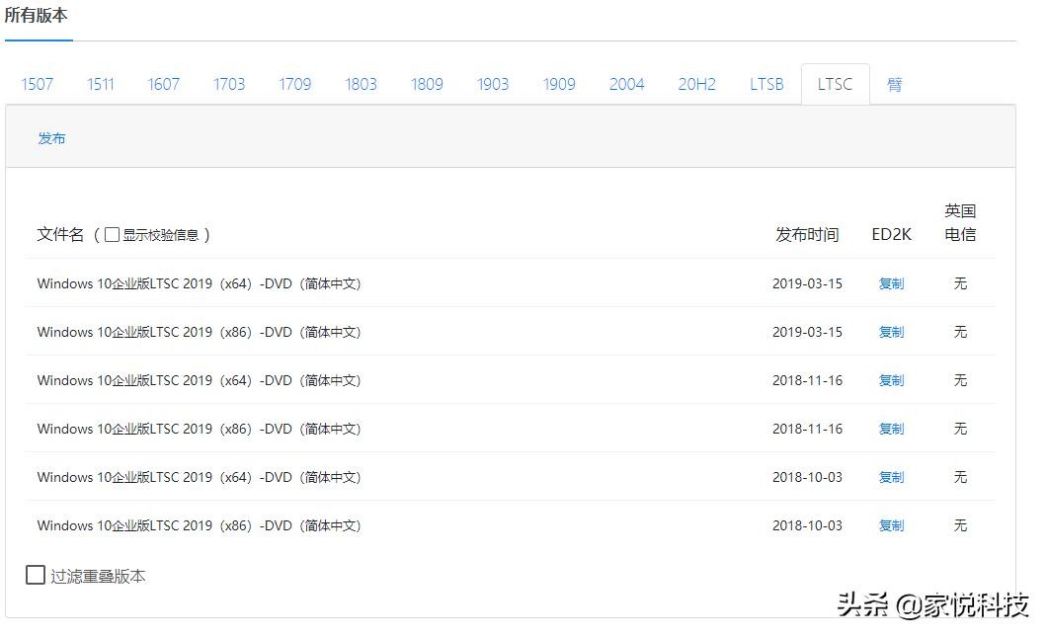
Task: Copy ED2K link for x64 2019-03-15 release
Action: tap(891, 283)
